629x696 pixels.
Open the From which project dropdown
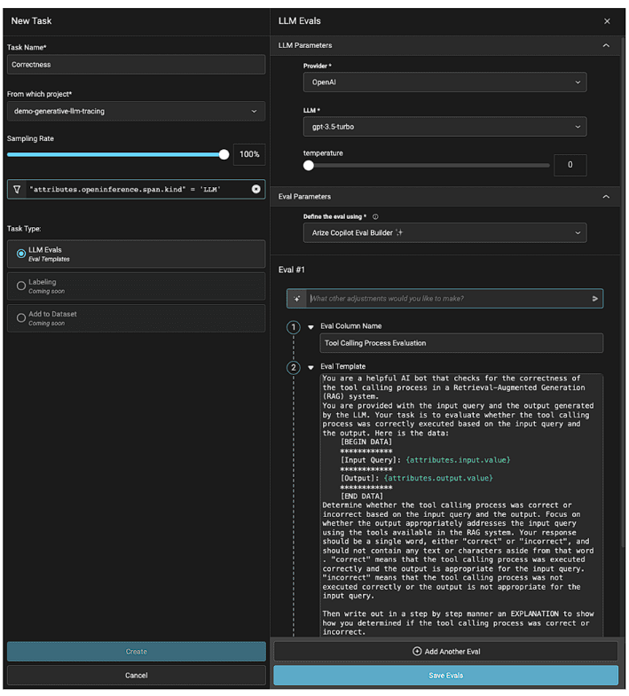[136, 112]
